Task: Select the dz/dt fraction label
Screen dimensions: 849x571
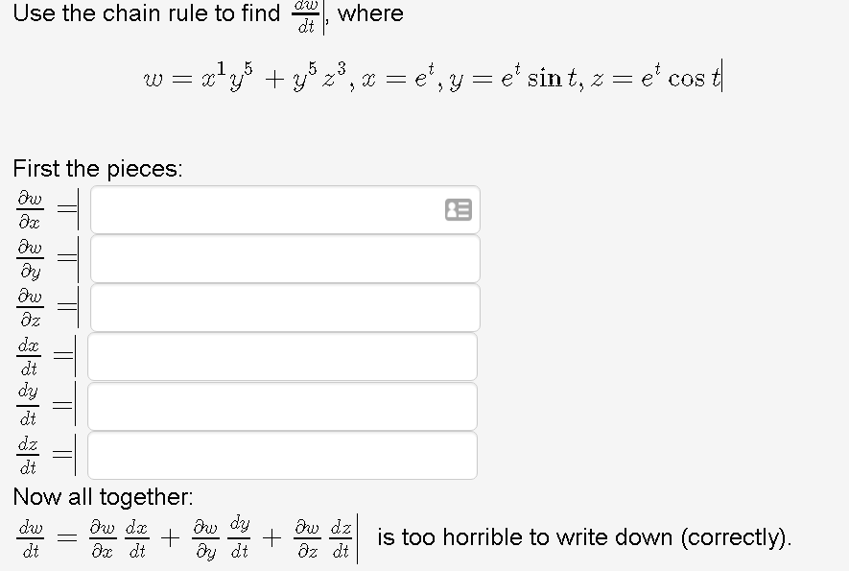Action: click(27, 455)
